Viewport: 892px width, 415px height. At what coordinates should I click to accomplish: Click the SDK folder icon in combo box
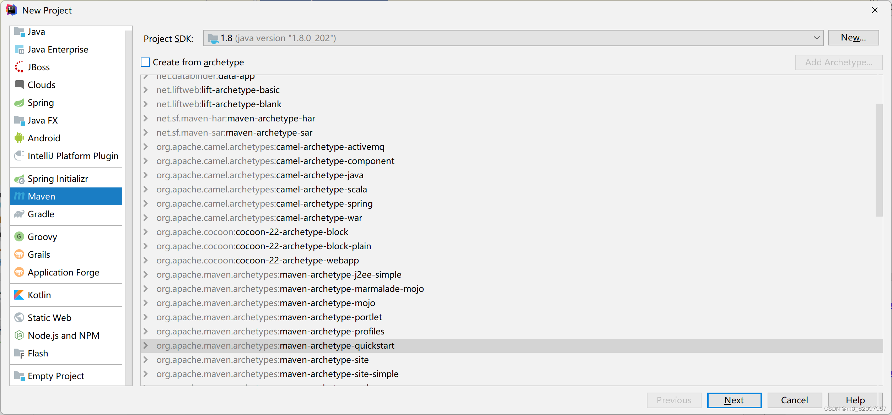click(213, 38)
